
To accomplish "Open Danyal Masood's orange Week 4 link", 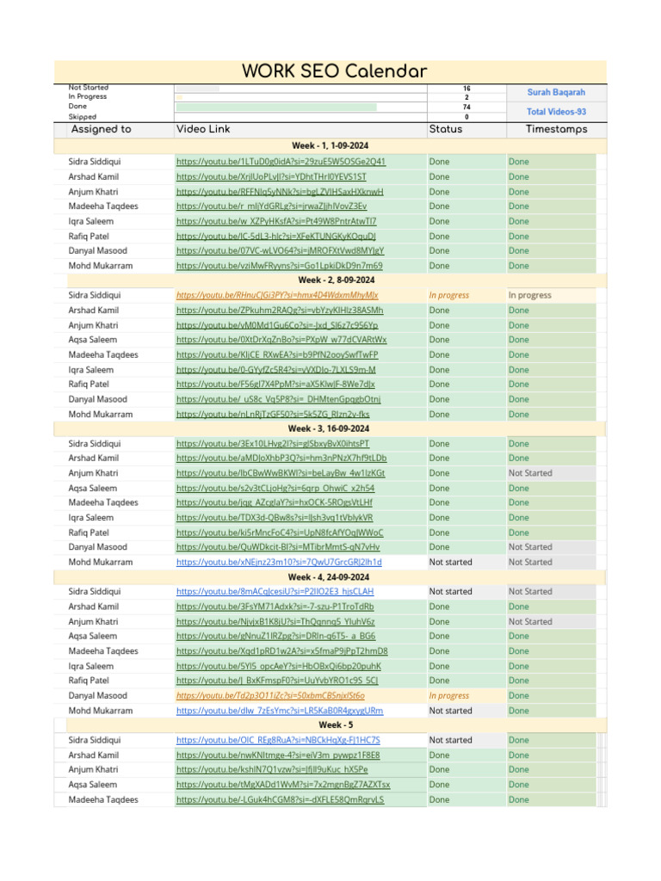I will tap(270, 695).
